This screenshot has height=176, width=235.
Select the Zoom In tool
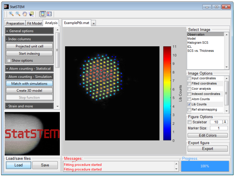coord(11,14)
